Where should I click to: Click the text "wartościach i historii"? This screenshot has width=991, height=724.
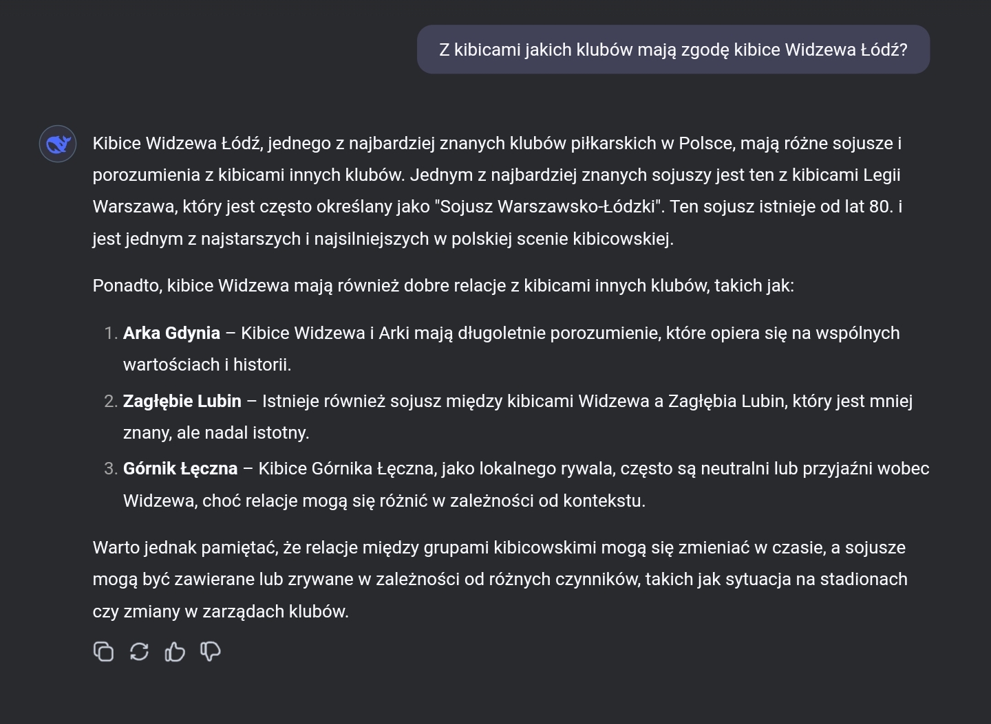tap(206, 365)
